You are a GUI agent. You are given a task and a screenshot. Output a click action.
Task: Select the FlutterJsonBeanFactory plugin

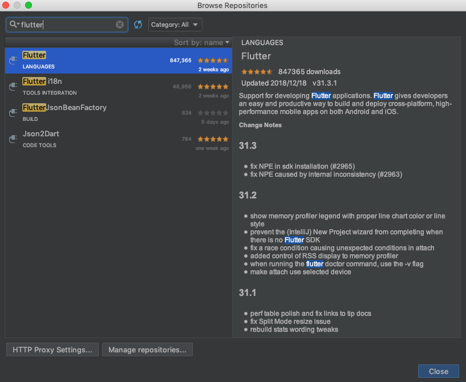click(118, 113)
